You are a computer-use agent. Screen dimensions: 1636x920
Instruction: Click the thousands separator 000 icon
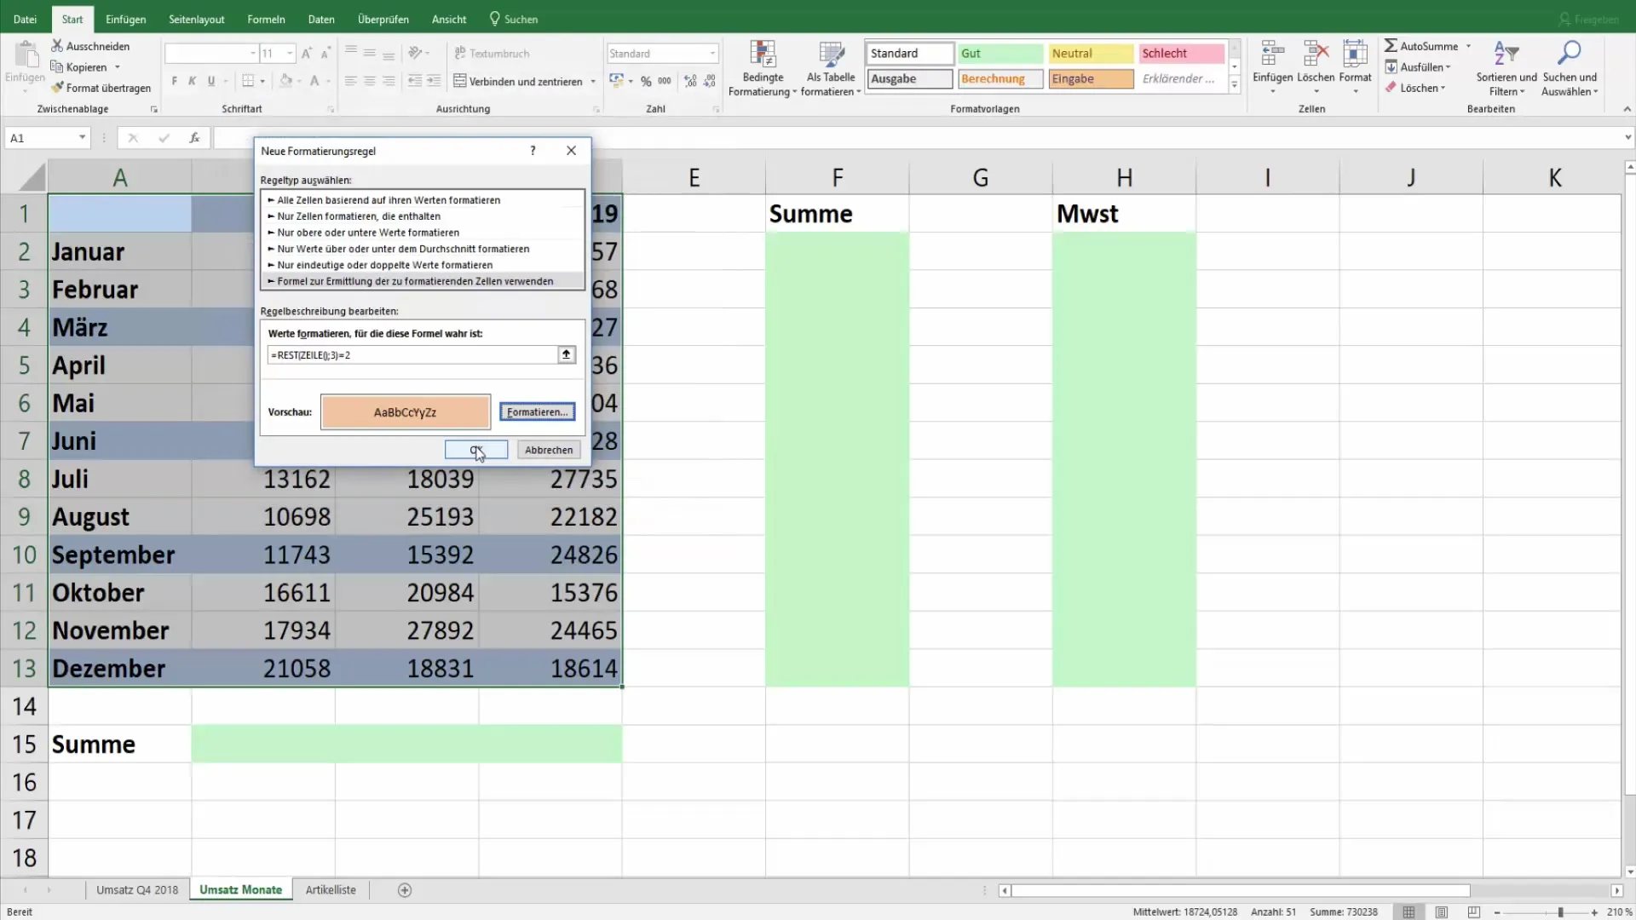[665, 81]
